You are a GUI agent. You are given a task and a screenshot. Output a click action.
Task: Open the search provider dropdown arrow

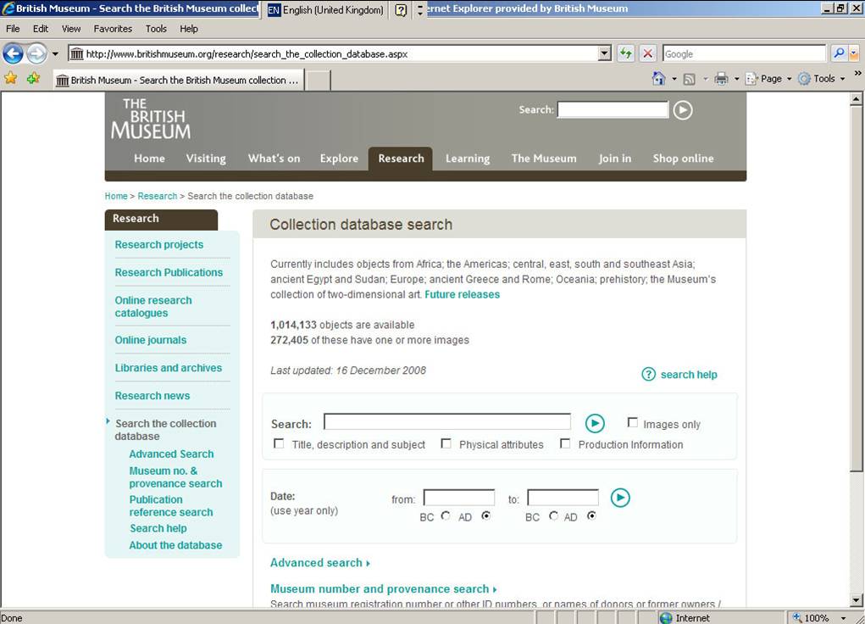click(854, 53)
